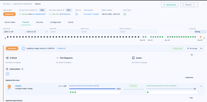Image resolution: width=207 pixels, height=102 pixels.
Task: Click the timeline left arrow
Action: click(5, 38)
